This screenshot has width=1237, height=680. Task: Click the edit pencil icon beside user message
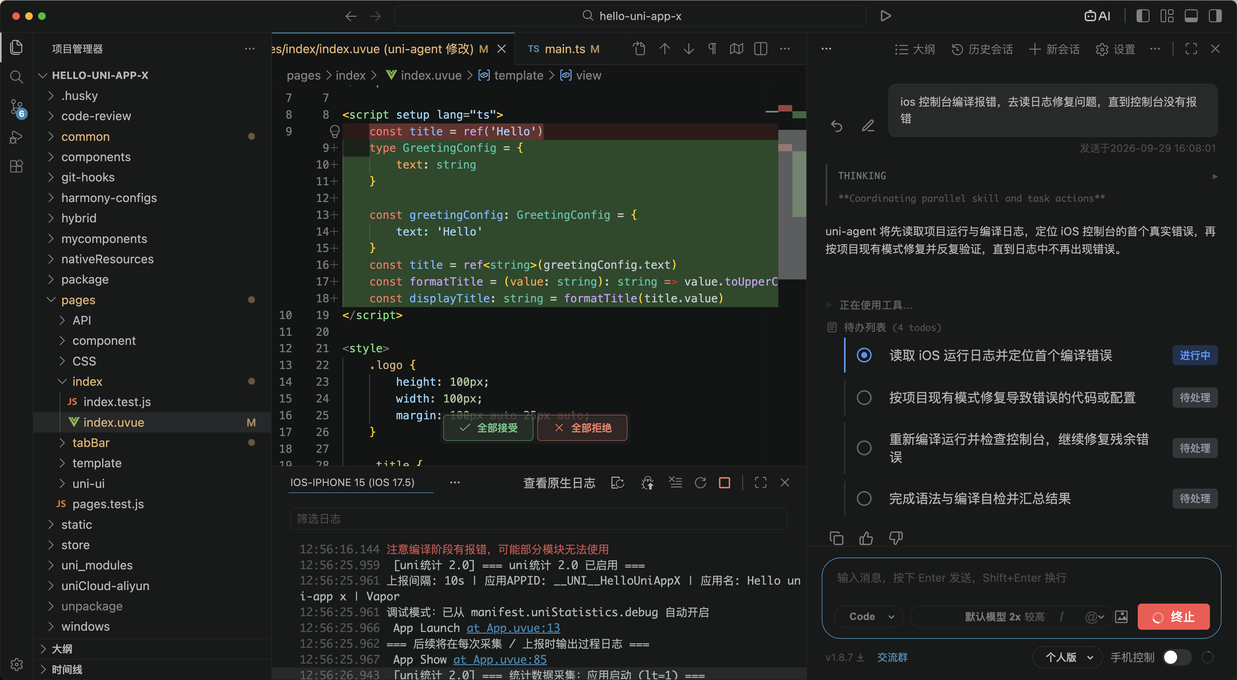tap(868, 126)
